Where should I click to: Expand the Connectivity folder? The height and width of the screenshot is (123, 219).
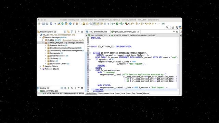pos(45,53)
